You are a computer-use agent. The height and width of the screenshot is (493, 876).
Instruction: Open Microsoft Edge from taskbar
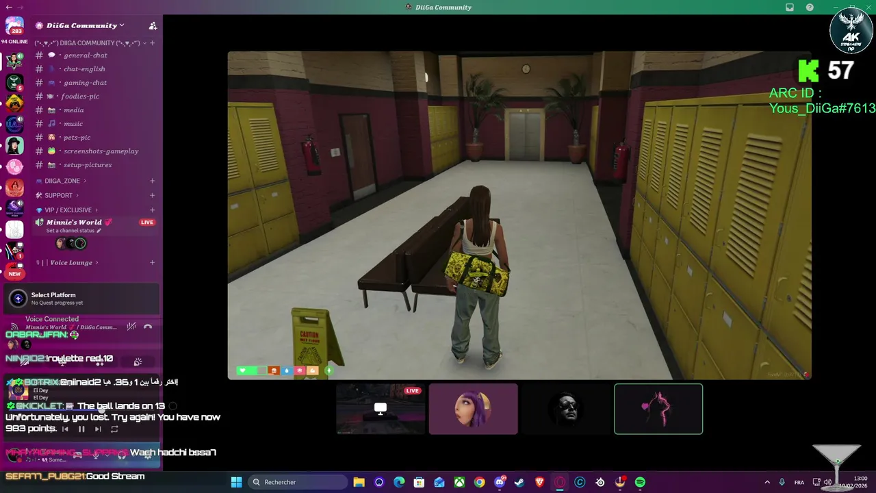399,482
